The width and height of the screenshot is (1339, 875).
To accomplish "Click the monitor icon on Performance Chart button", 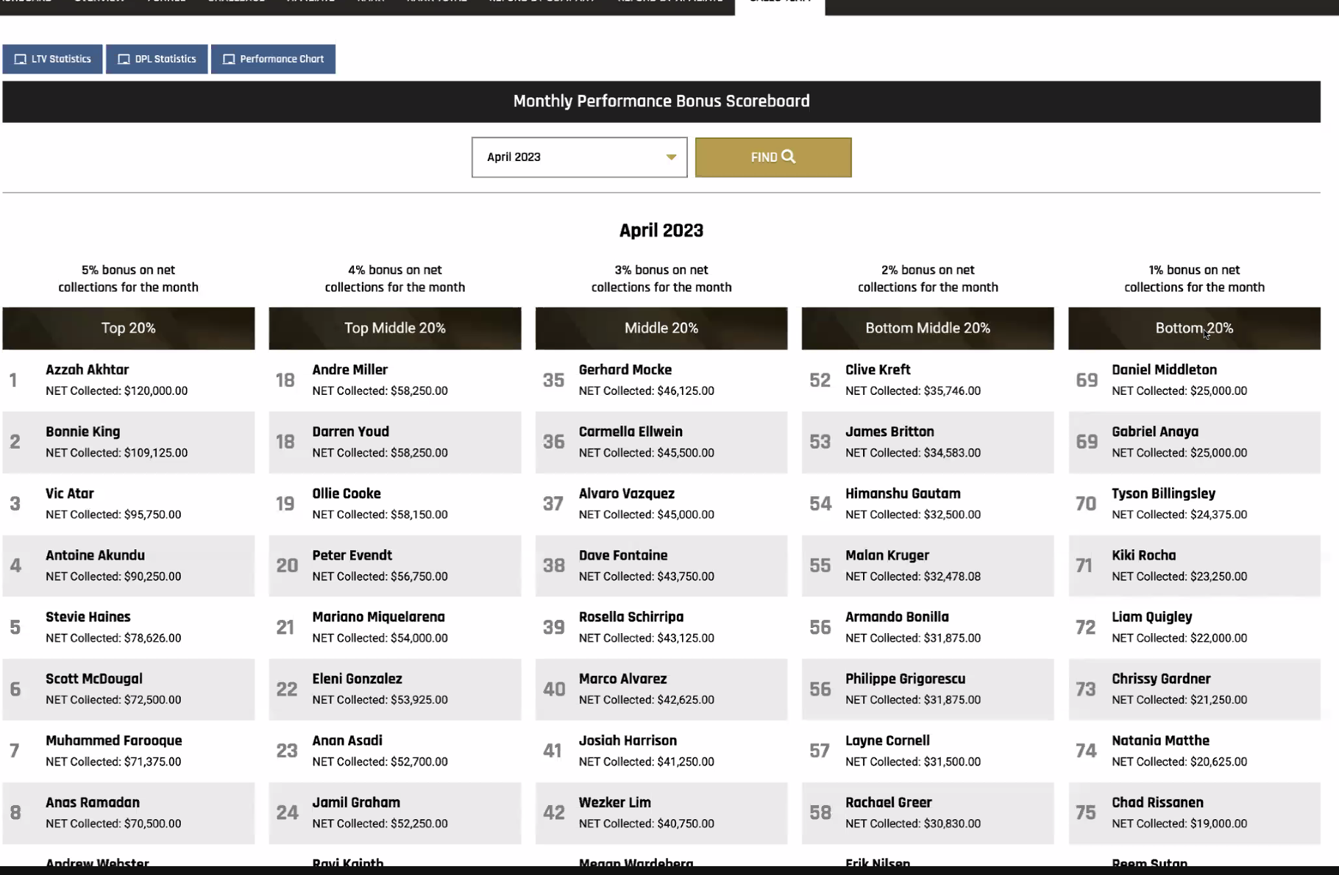I will 228,59.
